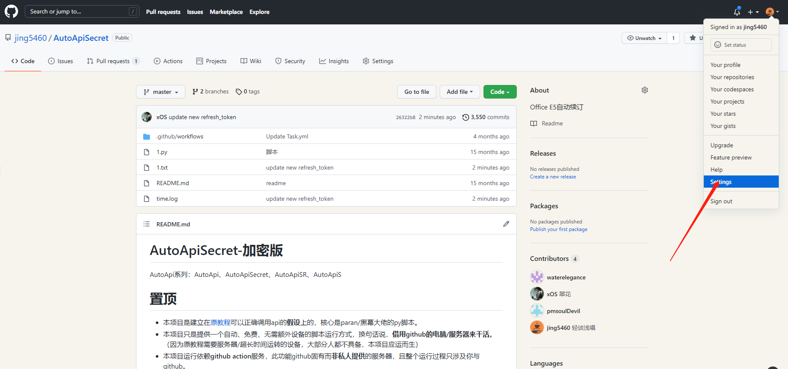
Task: Click Publish your first package link
Action: click(x=558, y=229)
